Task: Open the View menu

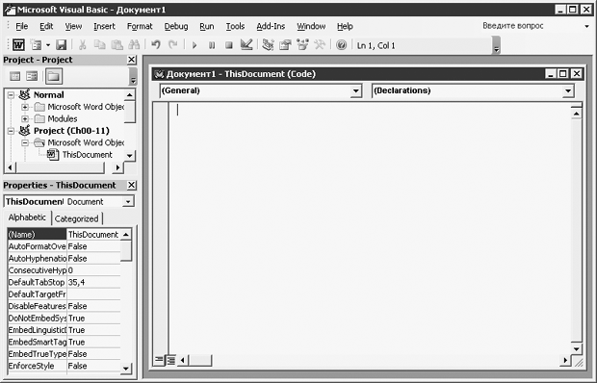Action: point(73,26)
